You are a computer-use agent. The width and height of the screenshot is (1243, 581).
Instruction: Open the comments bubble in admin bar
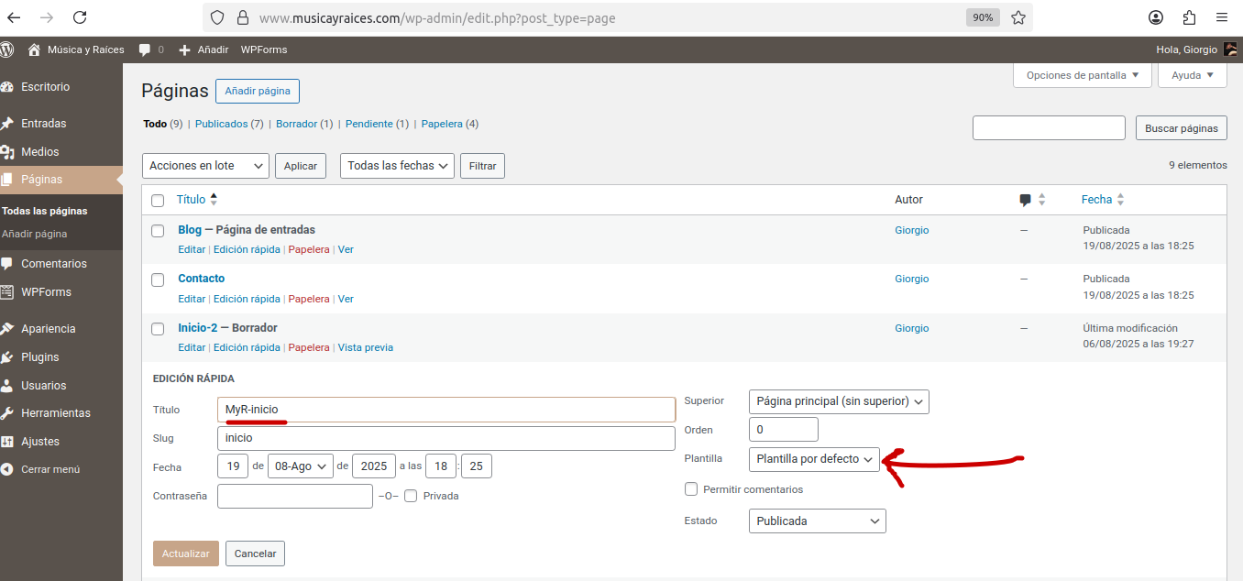[x=145, y=49]
